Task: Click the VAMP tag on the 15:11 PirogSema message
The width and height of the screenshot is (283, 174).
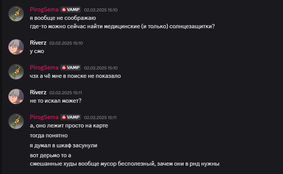Action: click(71, 117)
